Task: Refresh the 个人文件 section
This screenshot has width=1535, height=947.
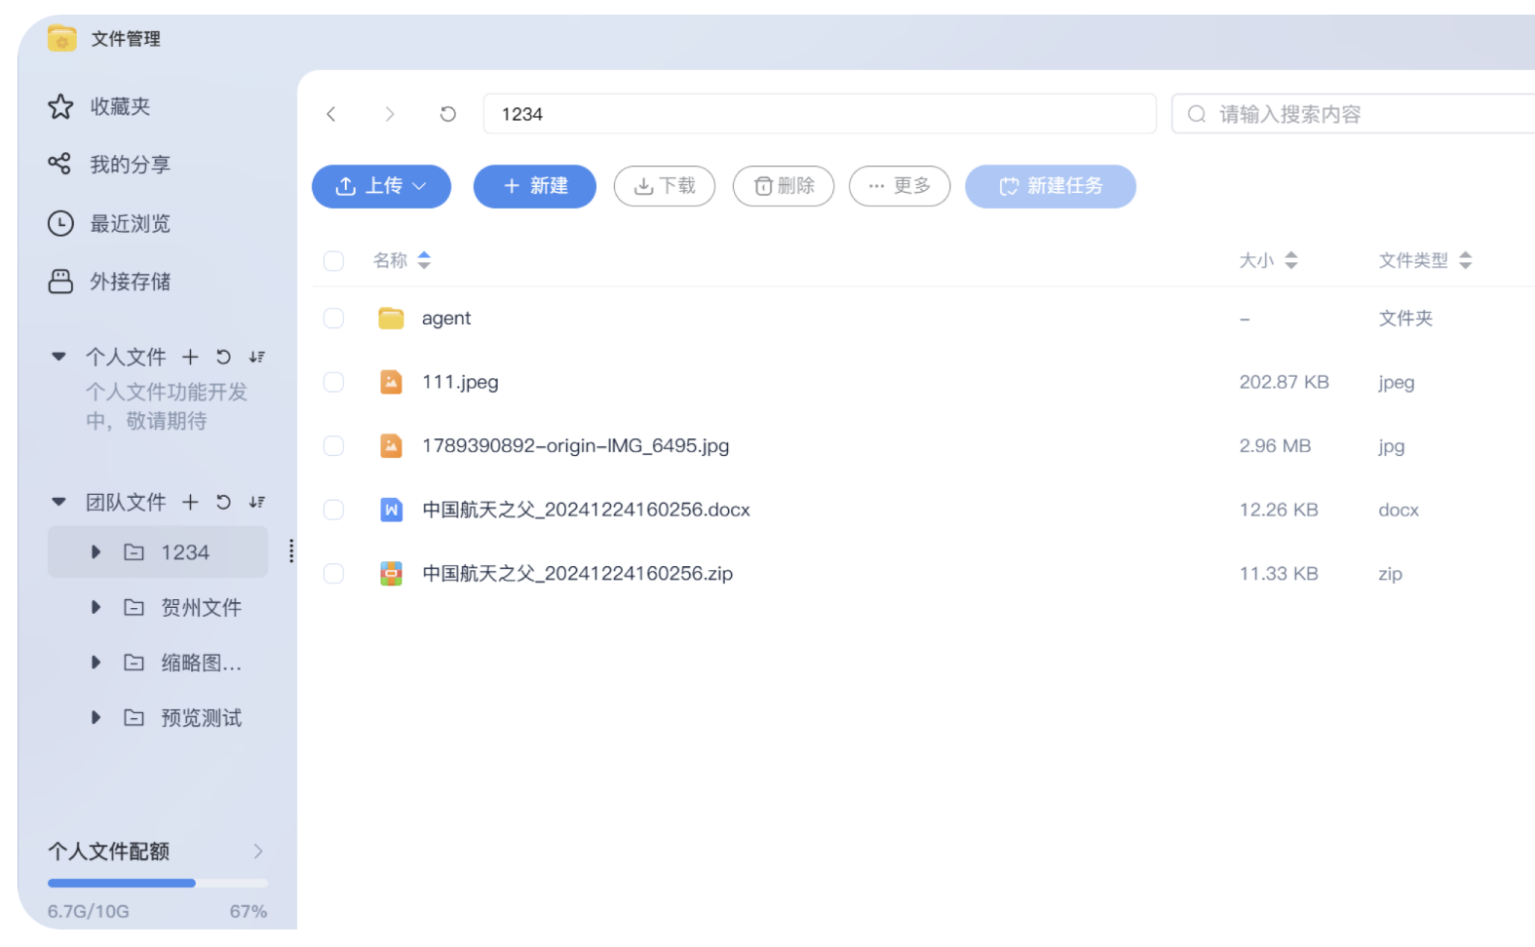Action: pos(223,357)
